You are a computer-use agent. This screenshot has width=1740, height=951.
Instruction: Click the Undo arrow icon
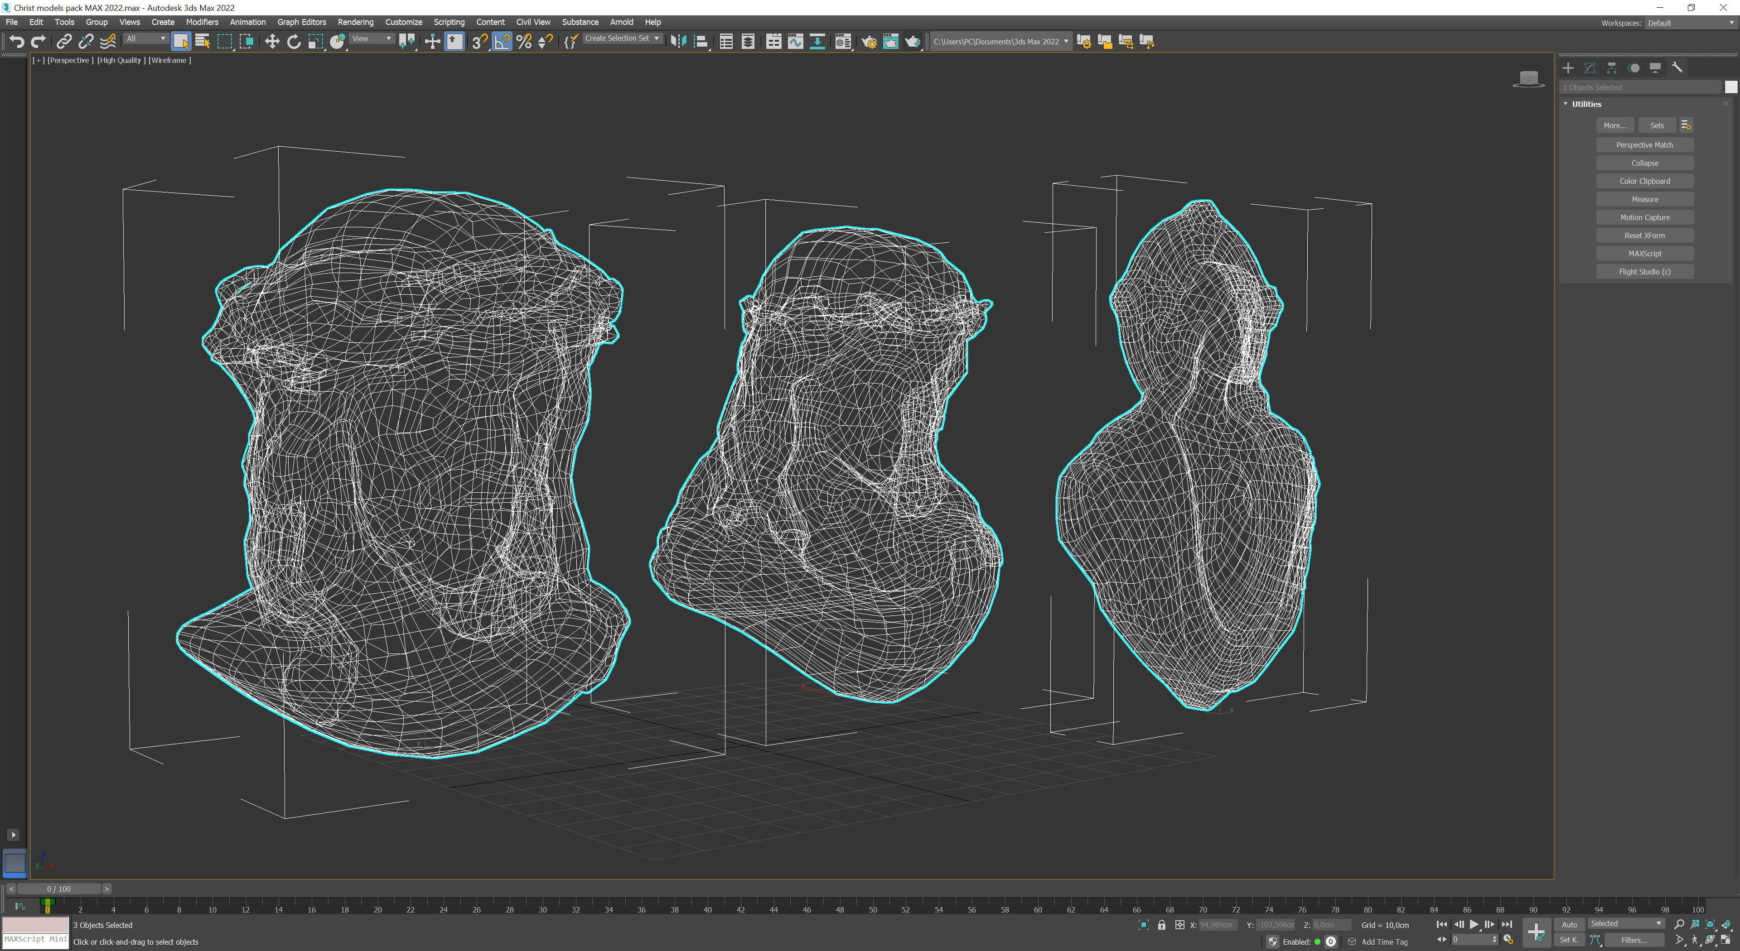click(16, 42)
